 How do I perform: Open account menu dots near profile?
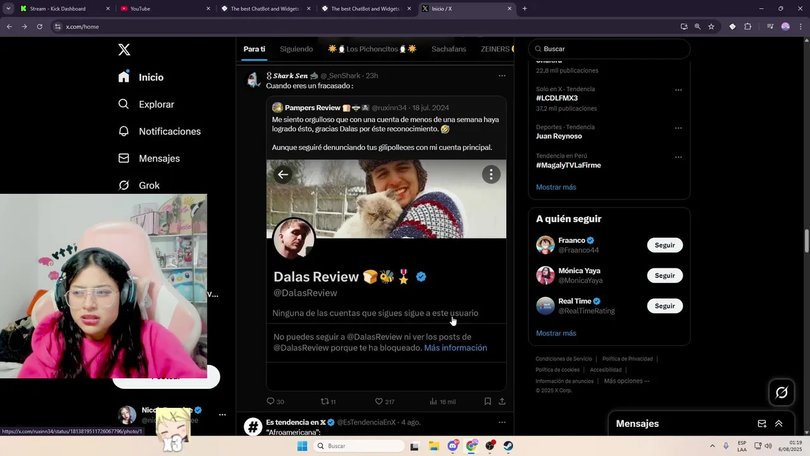[222, 415]
